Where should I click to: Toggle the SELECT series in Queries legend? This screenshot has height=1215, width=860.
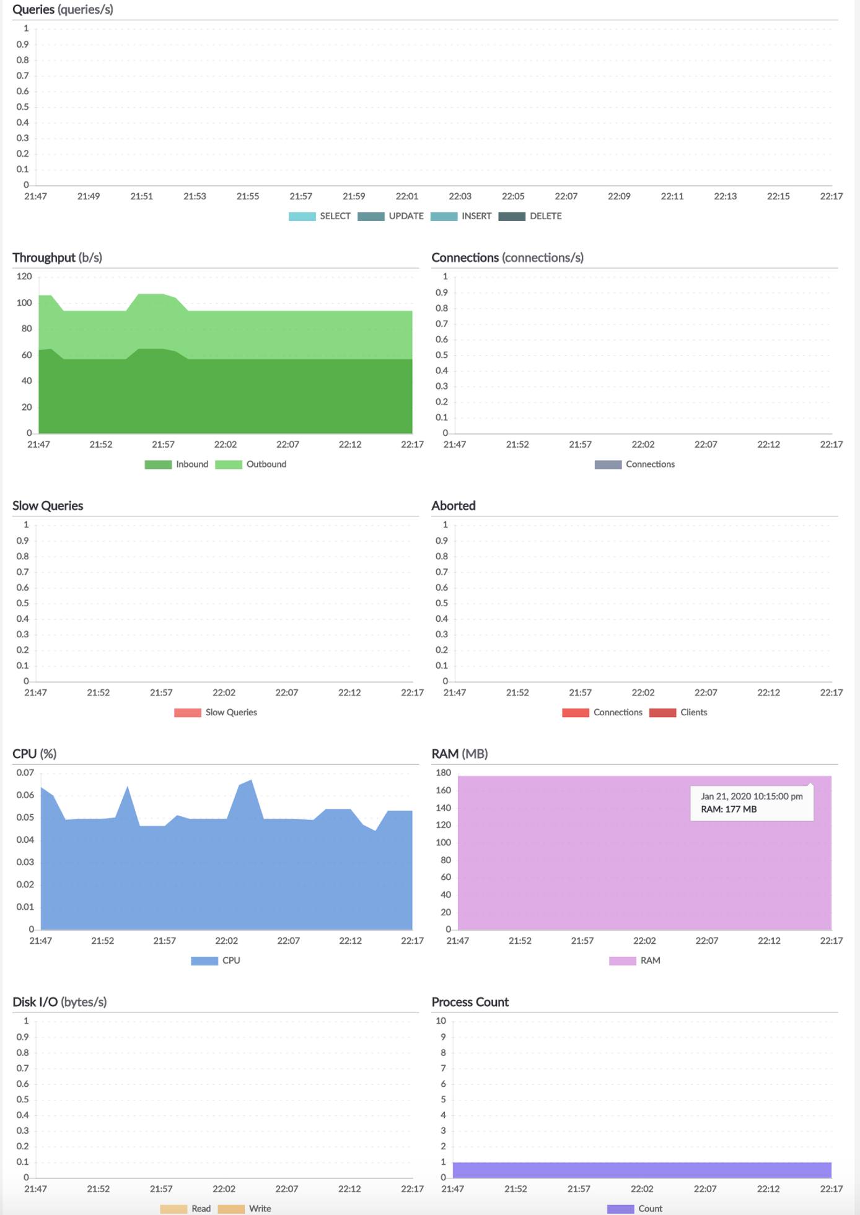tap(320, 216)
